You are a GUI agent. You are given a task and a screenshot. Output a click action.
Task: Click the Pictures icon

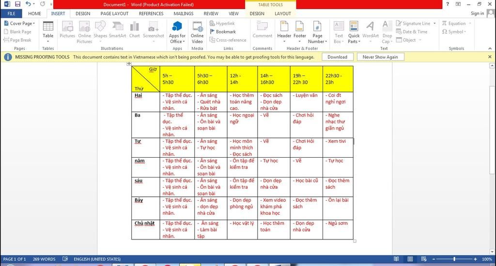(67, 30)
